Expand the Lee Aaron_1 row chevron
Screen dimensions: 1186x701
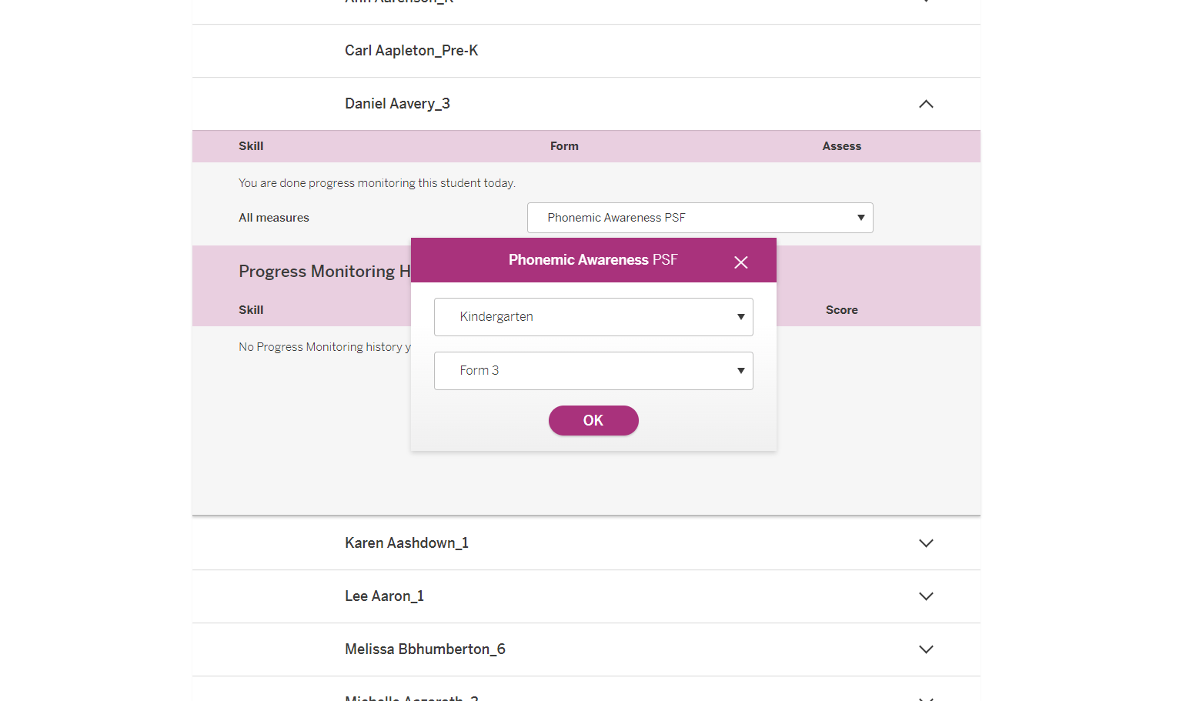coord(926,596)
